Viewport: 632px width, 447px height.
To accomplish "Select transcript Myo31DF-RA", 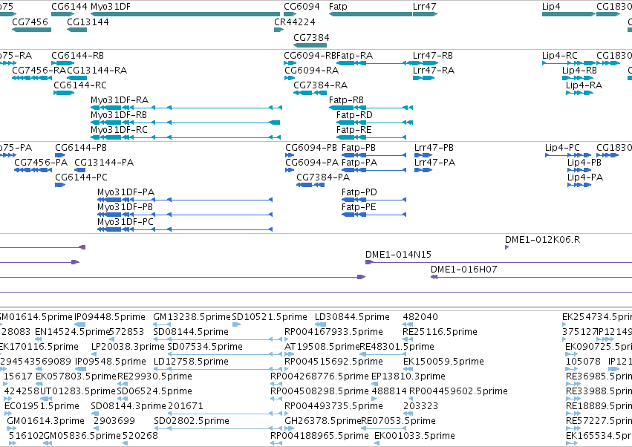I will pyautogui.click(x=186, y=108).
